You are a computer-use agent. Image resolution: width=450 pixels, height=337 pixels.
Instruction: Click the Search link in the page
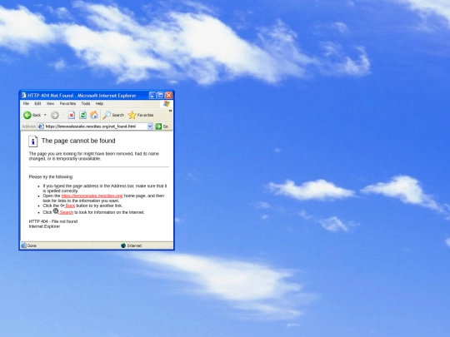pyautogui.click(x=67, y=212)
